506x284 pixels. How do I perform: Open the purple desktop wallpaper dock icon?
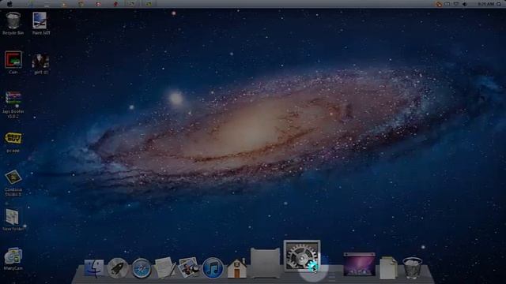point(359,264)
